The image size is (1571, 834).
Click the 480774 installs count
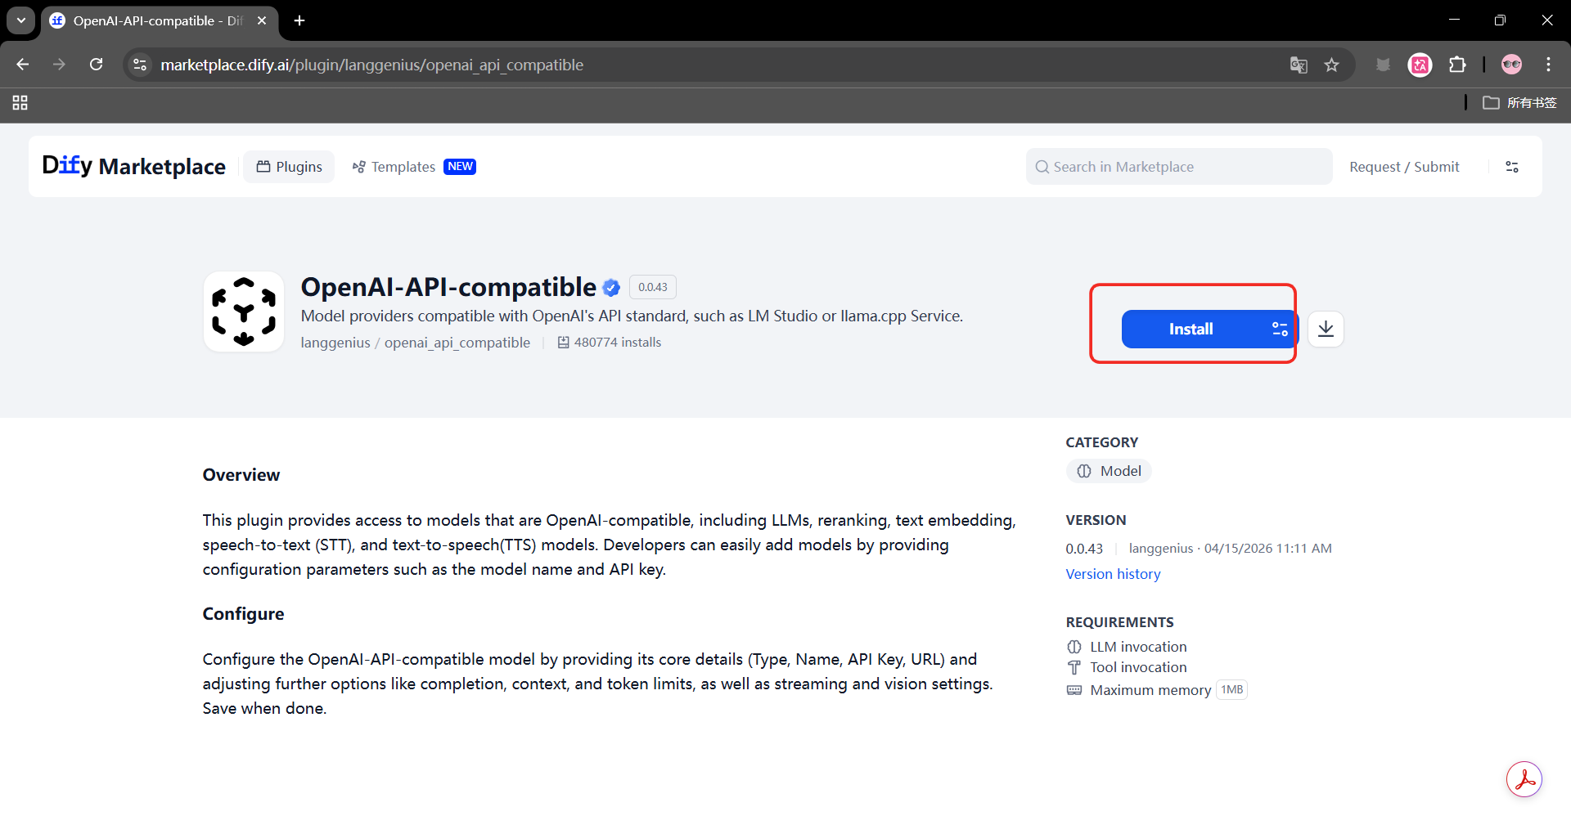(610, 343)
